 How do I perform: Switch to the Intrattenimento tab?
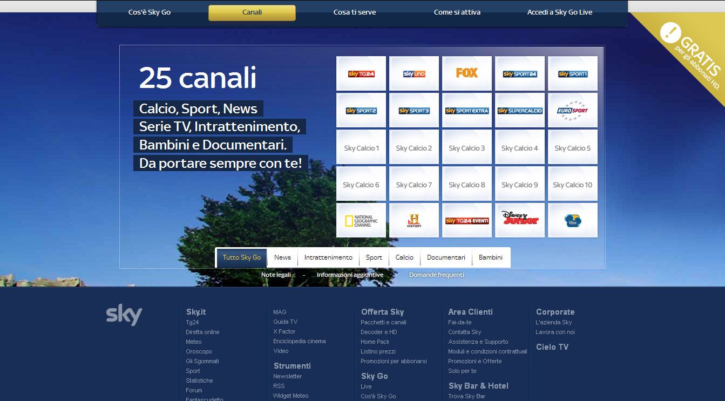click(x=328, y=257)
